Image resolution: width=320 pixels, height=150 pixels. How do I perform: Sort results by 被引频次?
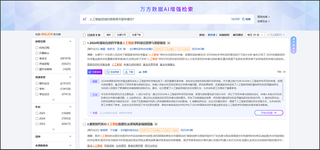pos(238,35)
